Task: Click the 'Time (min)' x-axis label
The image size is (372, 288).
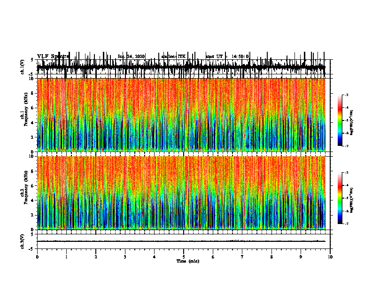Action: [188, 261]
